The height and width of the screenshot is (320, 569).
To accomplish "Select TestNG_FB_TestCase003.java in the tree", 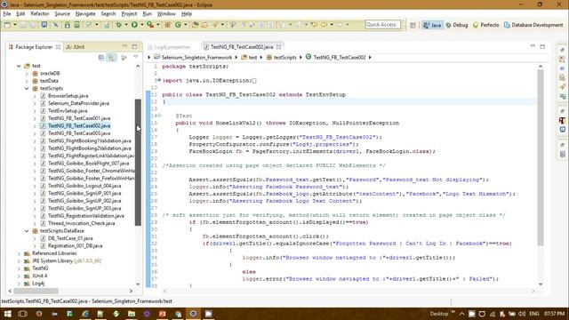I will pyautogui.click(x=79, y=133).
